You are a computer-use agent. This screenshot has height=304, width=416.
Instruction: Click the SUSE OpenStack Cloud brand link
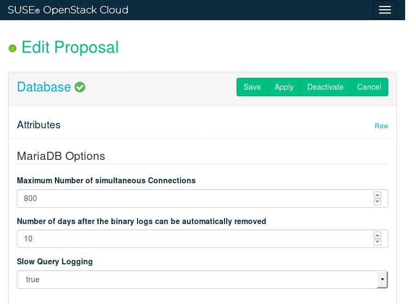tap(68, 10)
